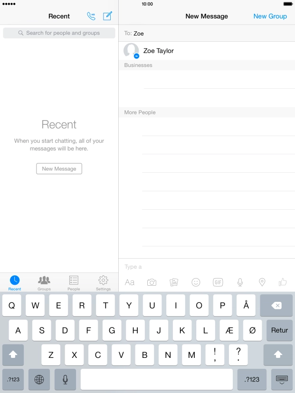Open the camera icon
The height and width of the screenshot is (393, 295).
click(x=152, y=282)
